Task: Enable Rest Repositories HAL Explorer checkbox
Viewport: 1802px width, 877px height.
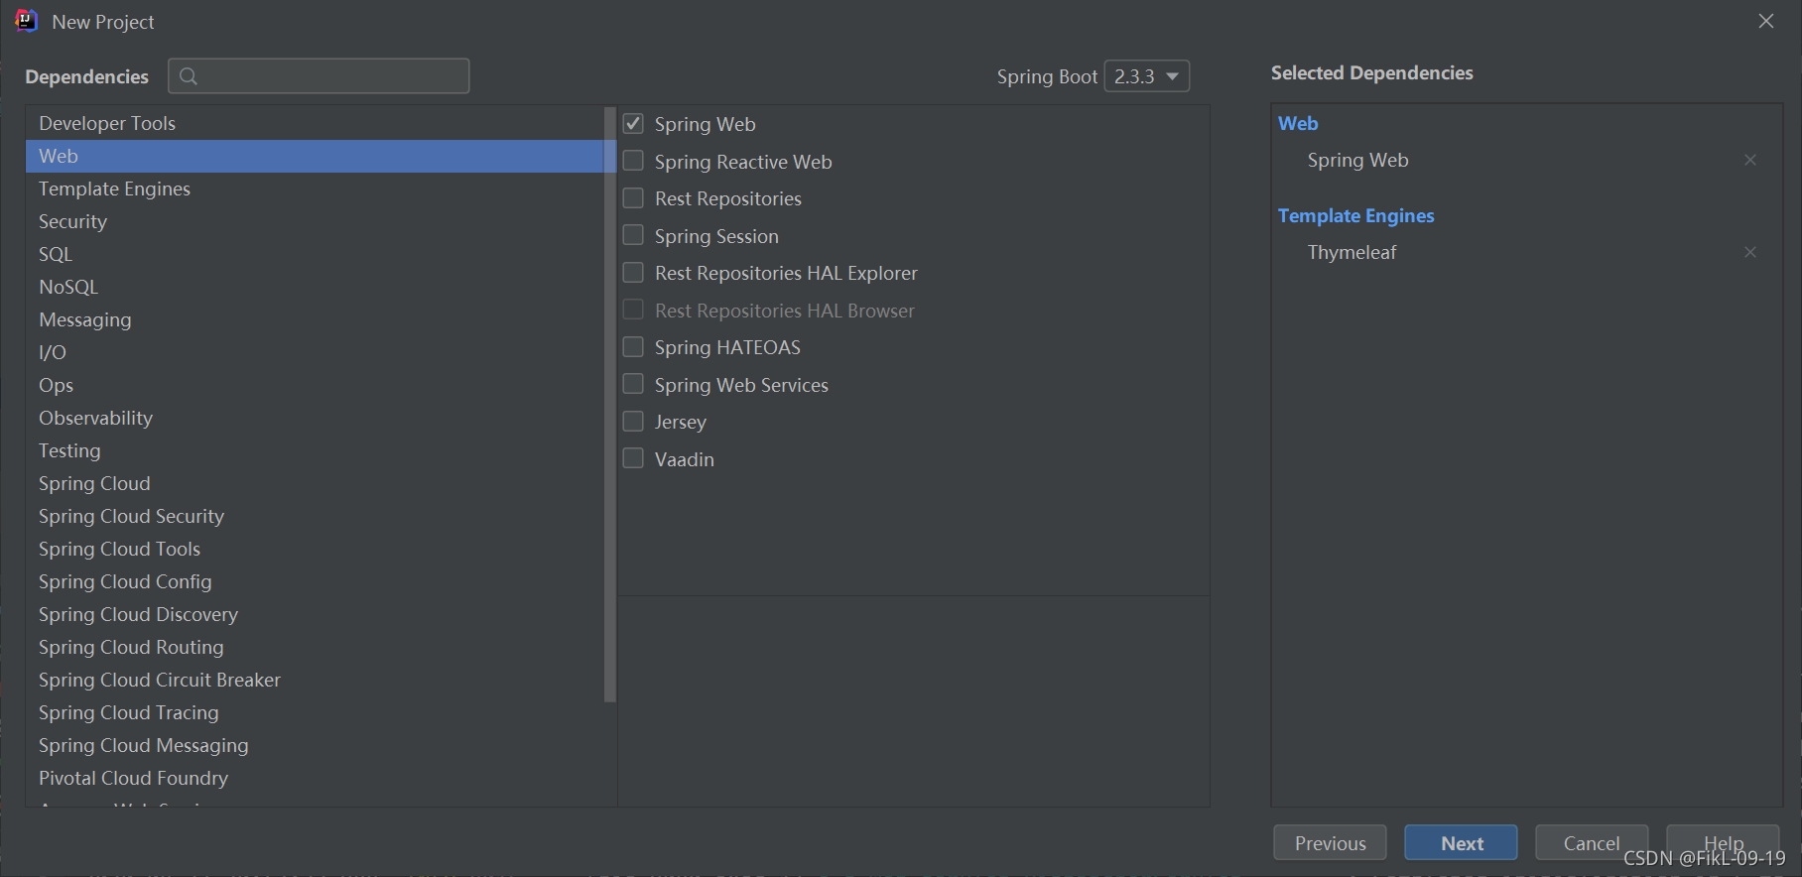Action: [x=633, y=272]
